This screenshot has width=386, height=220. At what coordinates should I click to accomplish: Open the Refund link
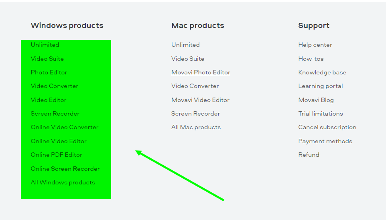click(309, 155)
